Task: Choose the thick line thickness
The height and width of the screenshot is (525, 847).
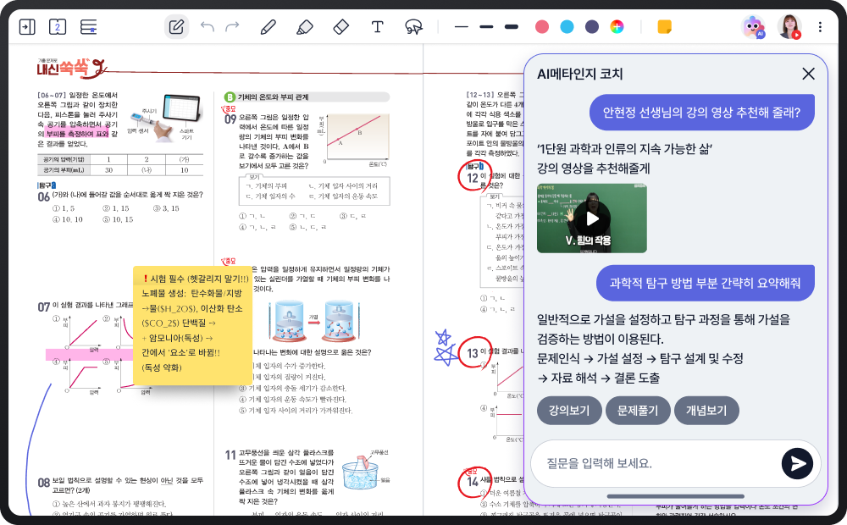Action: tap(512, 26)
